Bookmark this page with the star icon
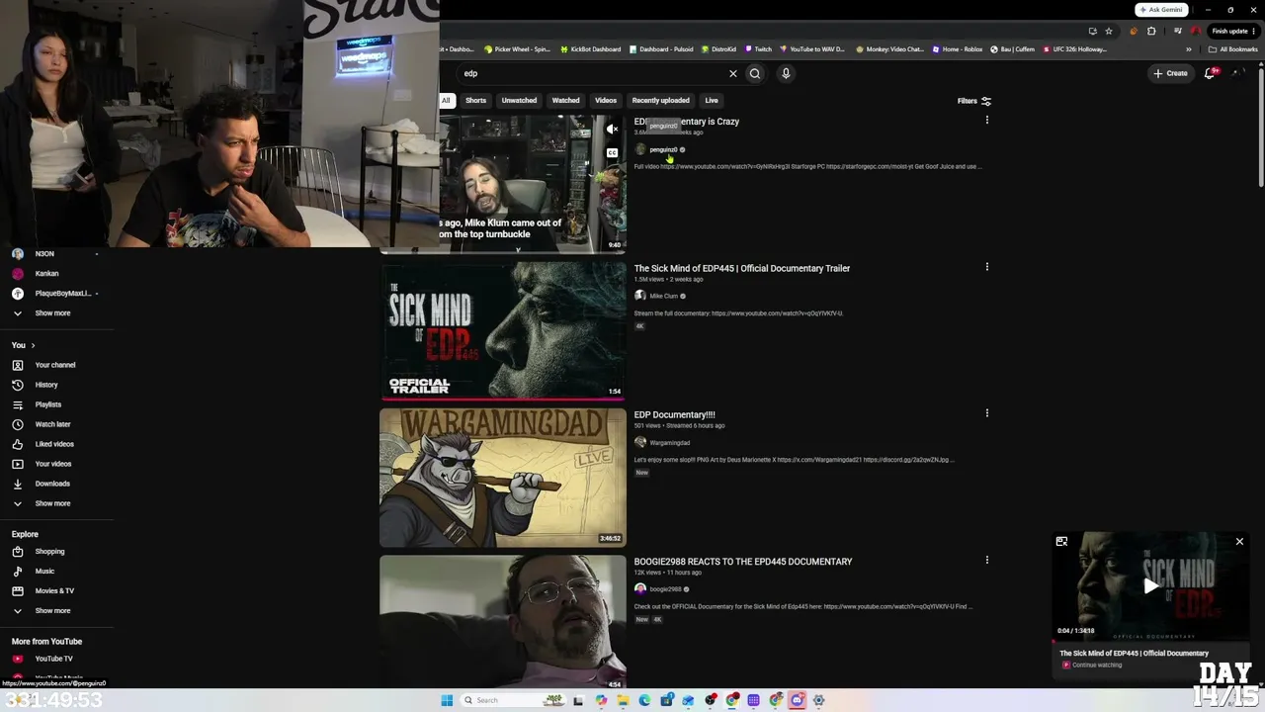The width and height of the screenshot is (1265, 712). (1109, 31)
